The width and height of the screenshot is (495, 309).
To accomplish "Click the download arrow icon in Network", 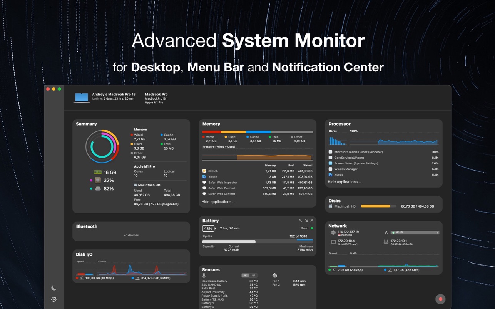I will click(x=334, y=270).
